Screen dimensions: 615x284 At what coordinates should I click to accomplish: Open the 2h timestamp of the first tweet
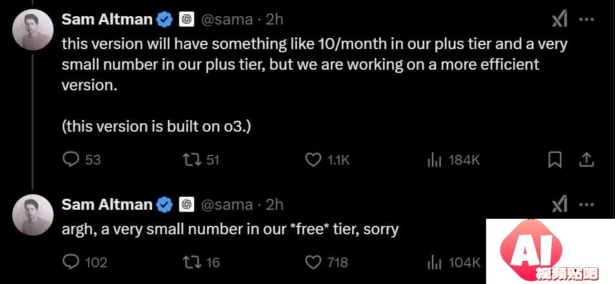[274, 19]
